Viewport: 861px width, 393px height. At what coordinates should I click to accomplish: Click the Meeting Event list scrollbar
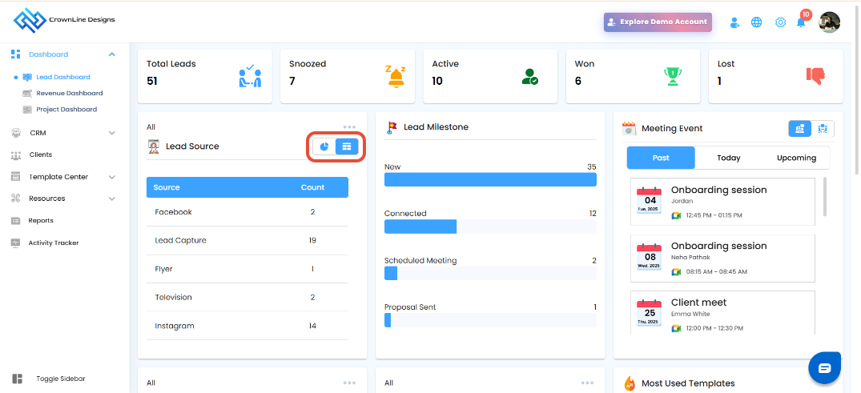pos(824,197)
